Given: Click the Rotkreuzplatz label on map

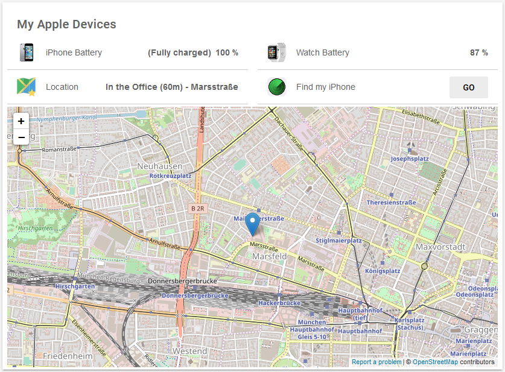Looking at the screenshot, I should click(170, 176).
